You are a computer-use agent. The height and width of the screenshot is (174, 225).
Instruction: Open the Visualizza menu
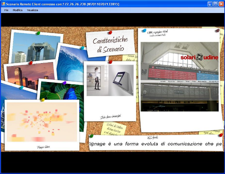(32, 10)
